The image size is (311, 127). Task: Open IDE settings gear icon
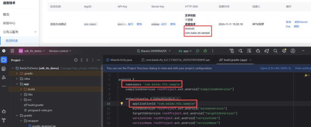point(284,51)
